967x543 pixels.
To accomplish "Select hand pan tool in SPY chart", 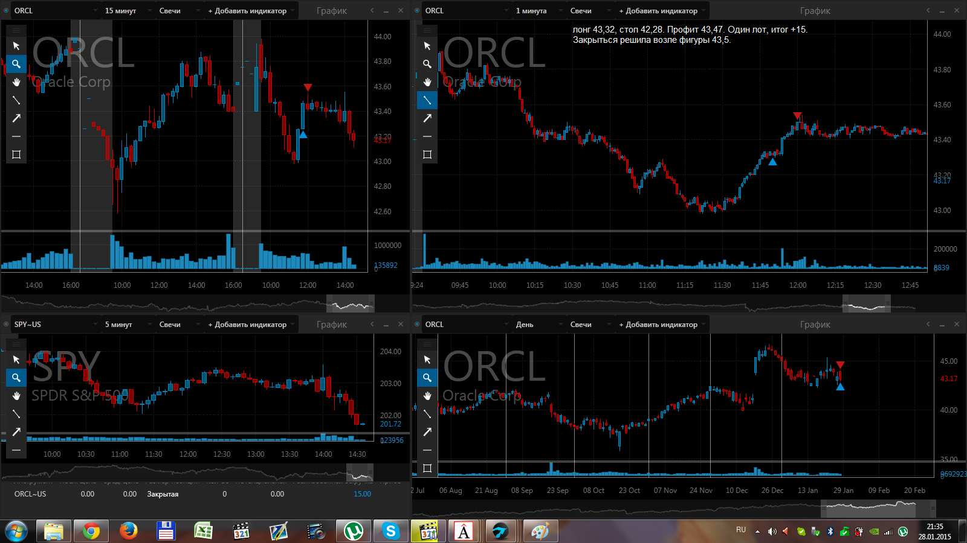I will [16, 396].
